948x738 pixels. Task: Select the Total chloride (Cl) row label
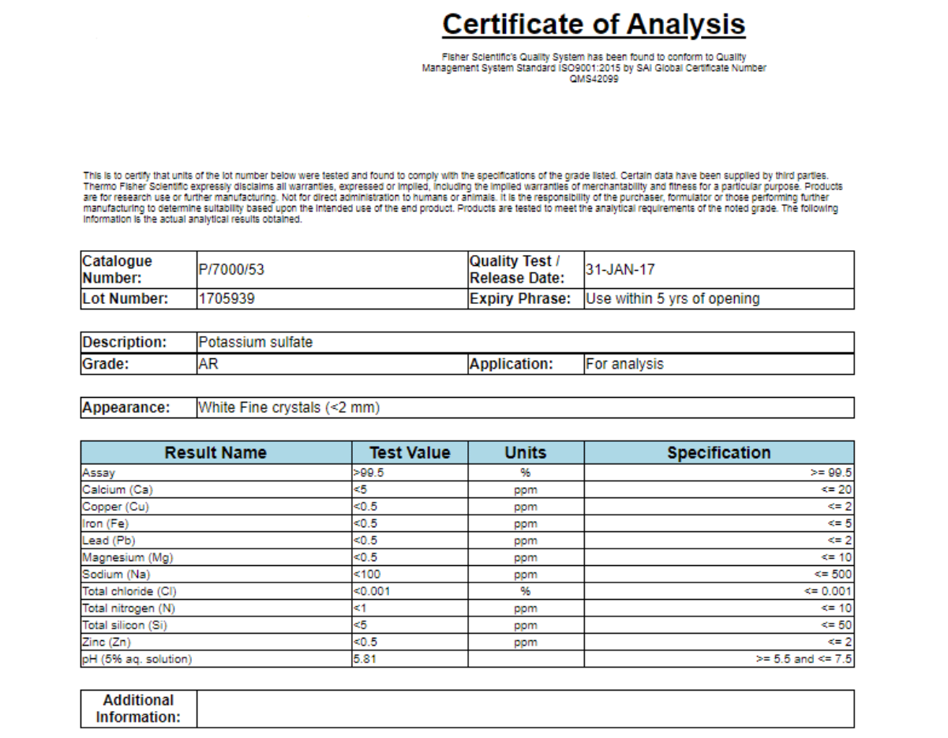[128, 591]
